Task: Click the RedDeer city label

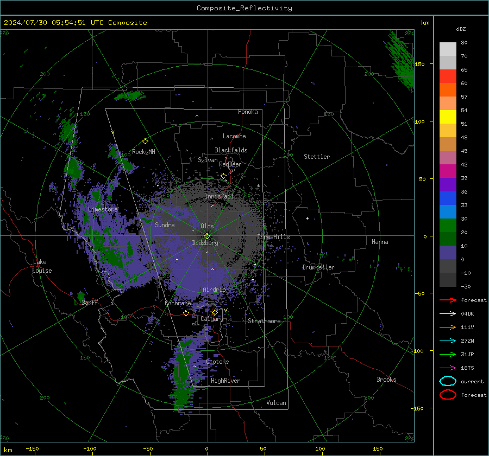Action: coord(230,164)
